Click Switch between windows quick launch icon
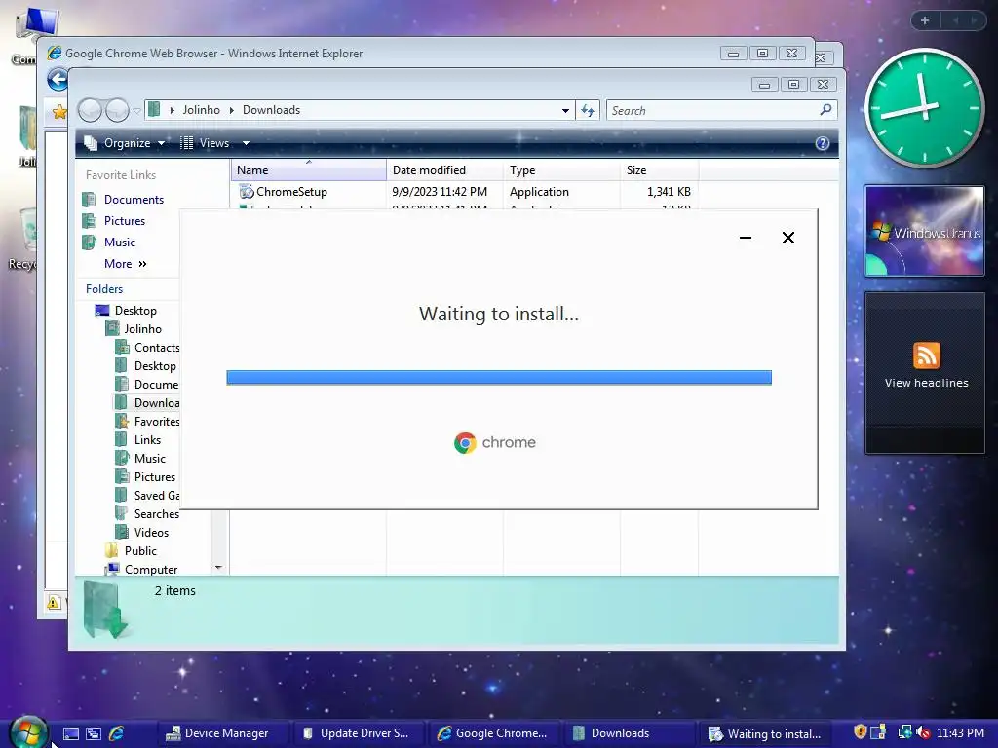 point(94,733)
